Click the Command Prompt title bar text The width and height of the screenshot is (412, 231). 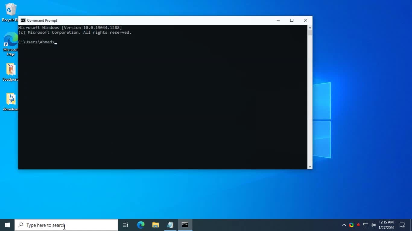[42, 20]
